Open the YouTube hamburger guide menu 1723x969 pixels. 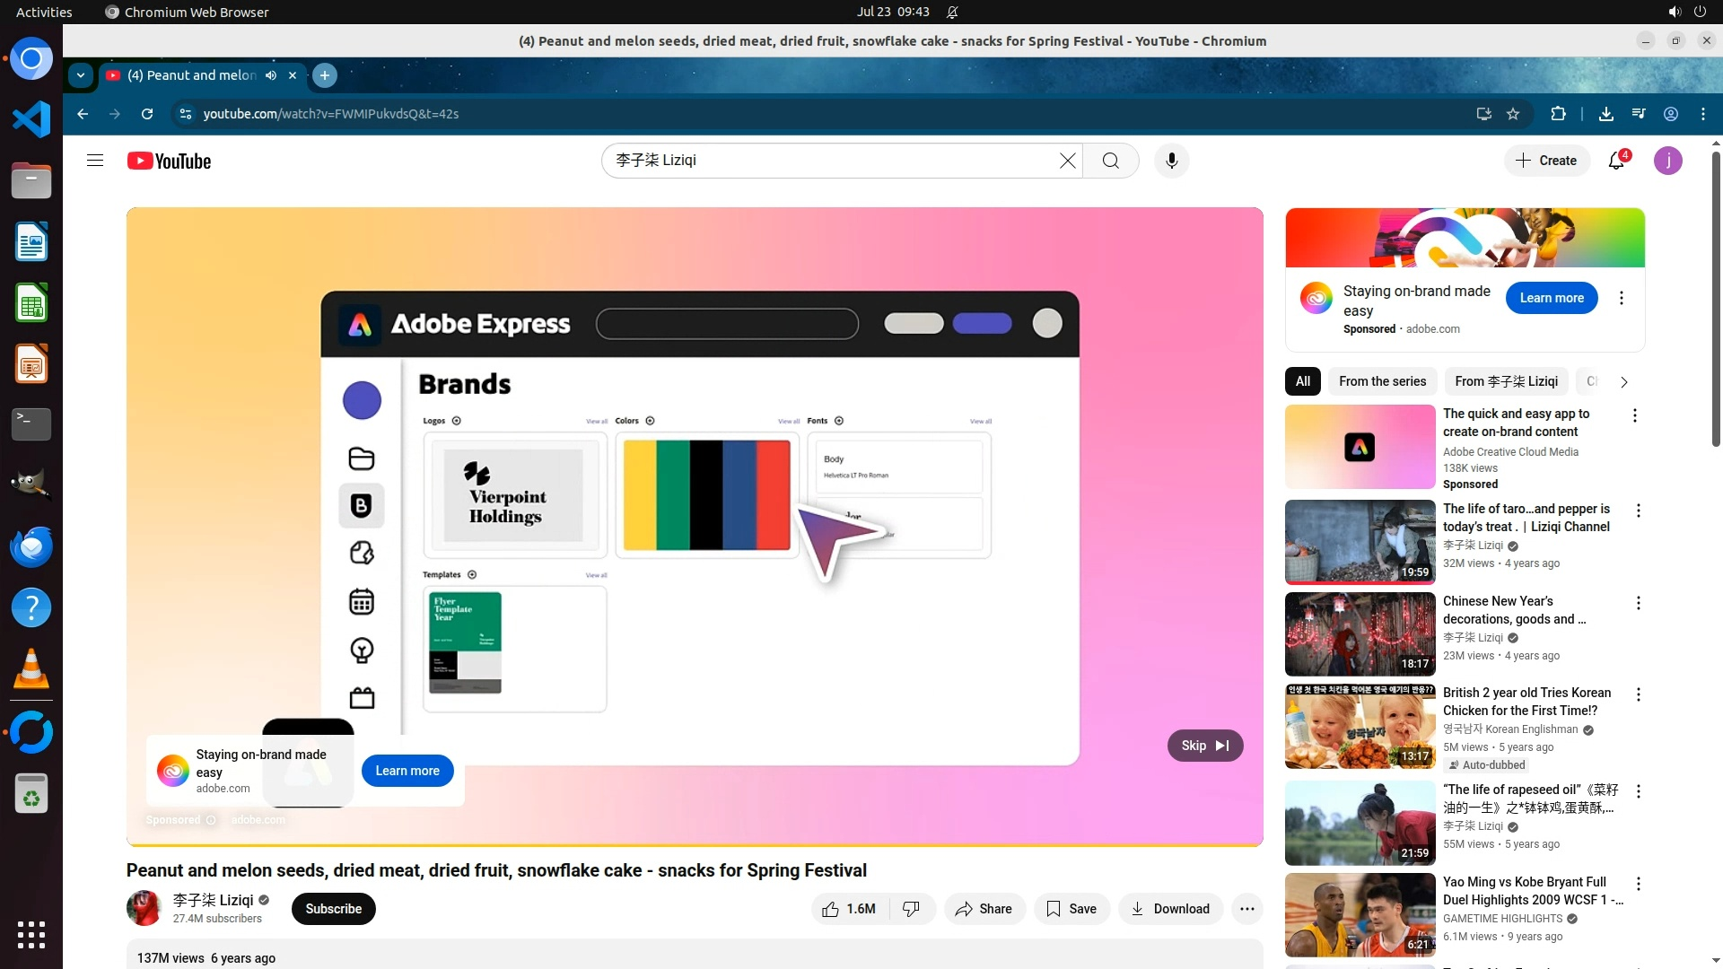click(x=95, y=161)
